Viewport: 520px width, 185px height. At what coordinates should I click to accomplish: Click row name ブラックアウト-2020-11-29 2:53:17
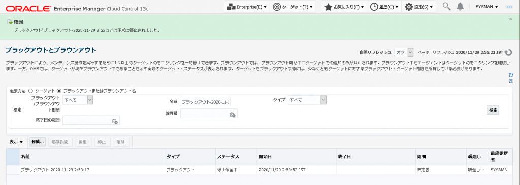pos(55,170)
